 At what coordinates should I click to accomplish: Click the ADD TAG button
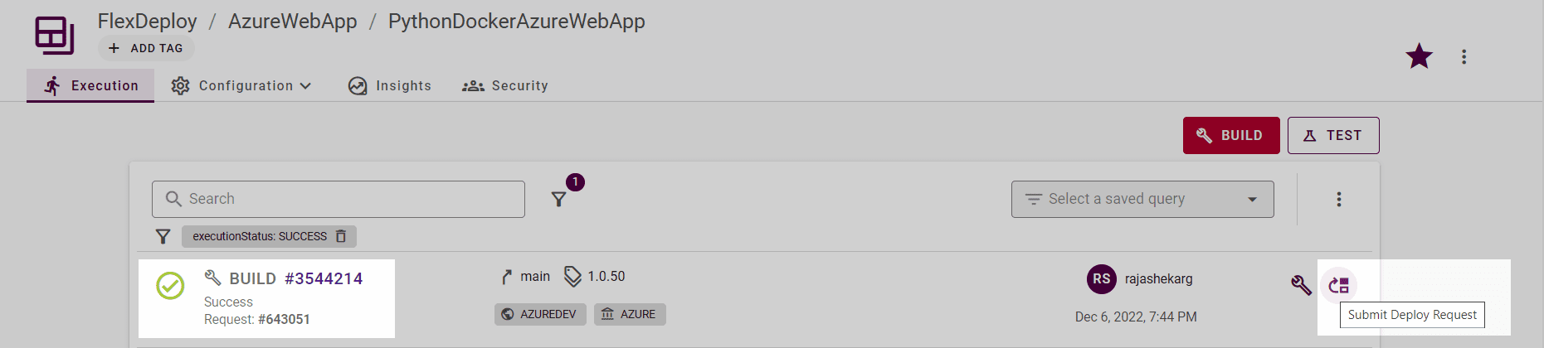point(146,48)
